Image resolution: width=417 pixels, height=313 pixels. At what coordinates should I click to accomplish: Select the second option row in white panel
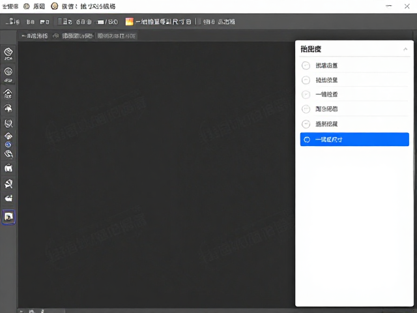pyautogui.click(x=354, y=80)
